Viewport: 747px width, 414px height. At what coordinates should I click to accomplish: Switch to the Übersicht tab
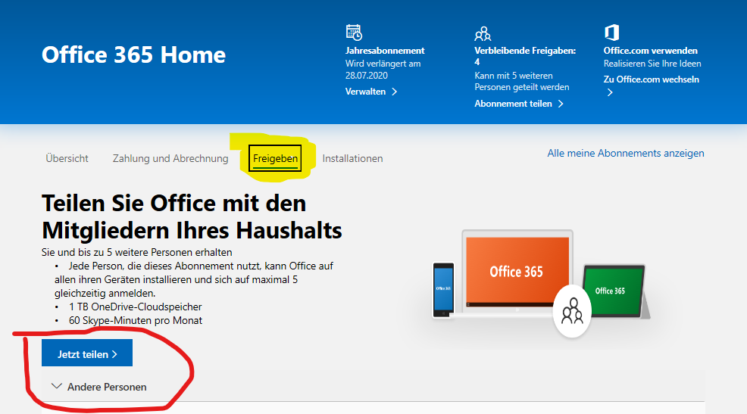[x=67, y=158]
